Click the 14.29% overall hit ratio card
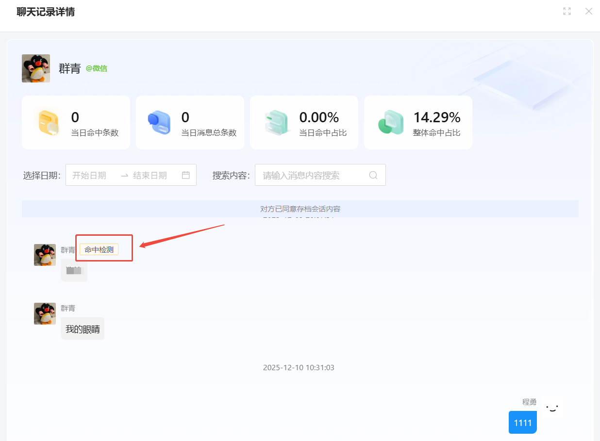 tap(418, 122)
